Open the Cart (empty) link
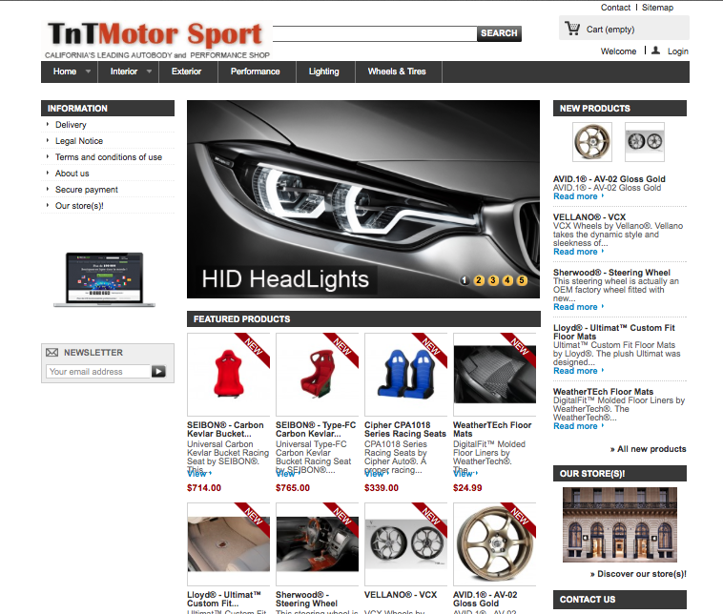This screenshot has width=723, height=614. (x=610, y=30)
